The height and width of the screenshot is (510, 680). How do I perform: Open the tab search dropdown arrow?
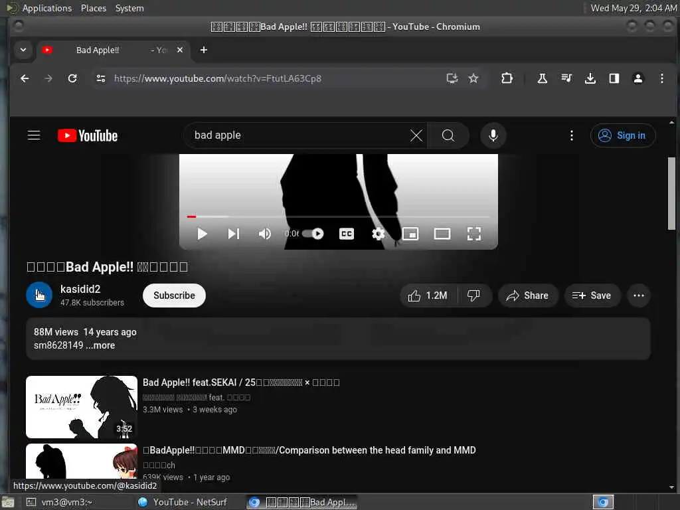coord(23,50)
